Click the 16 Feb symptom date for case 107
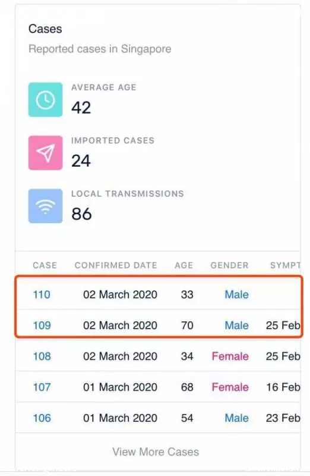Viewport: 310px width, 476px height. click(x=283, y=387)
